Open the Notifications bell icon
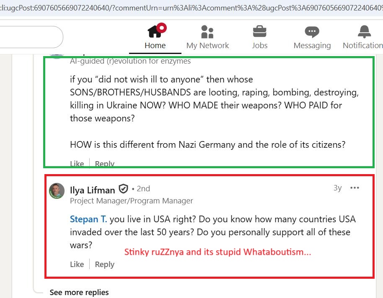The width and height of the screenshot is (383, 298). (364, 32)
